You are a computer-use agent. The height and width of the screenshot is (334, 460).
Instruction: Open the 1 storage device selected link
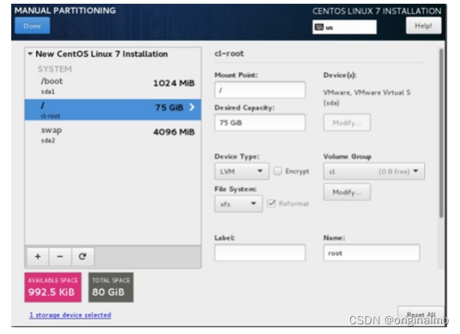point(70,315)
